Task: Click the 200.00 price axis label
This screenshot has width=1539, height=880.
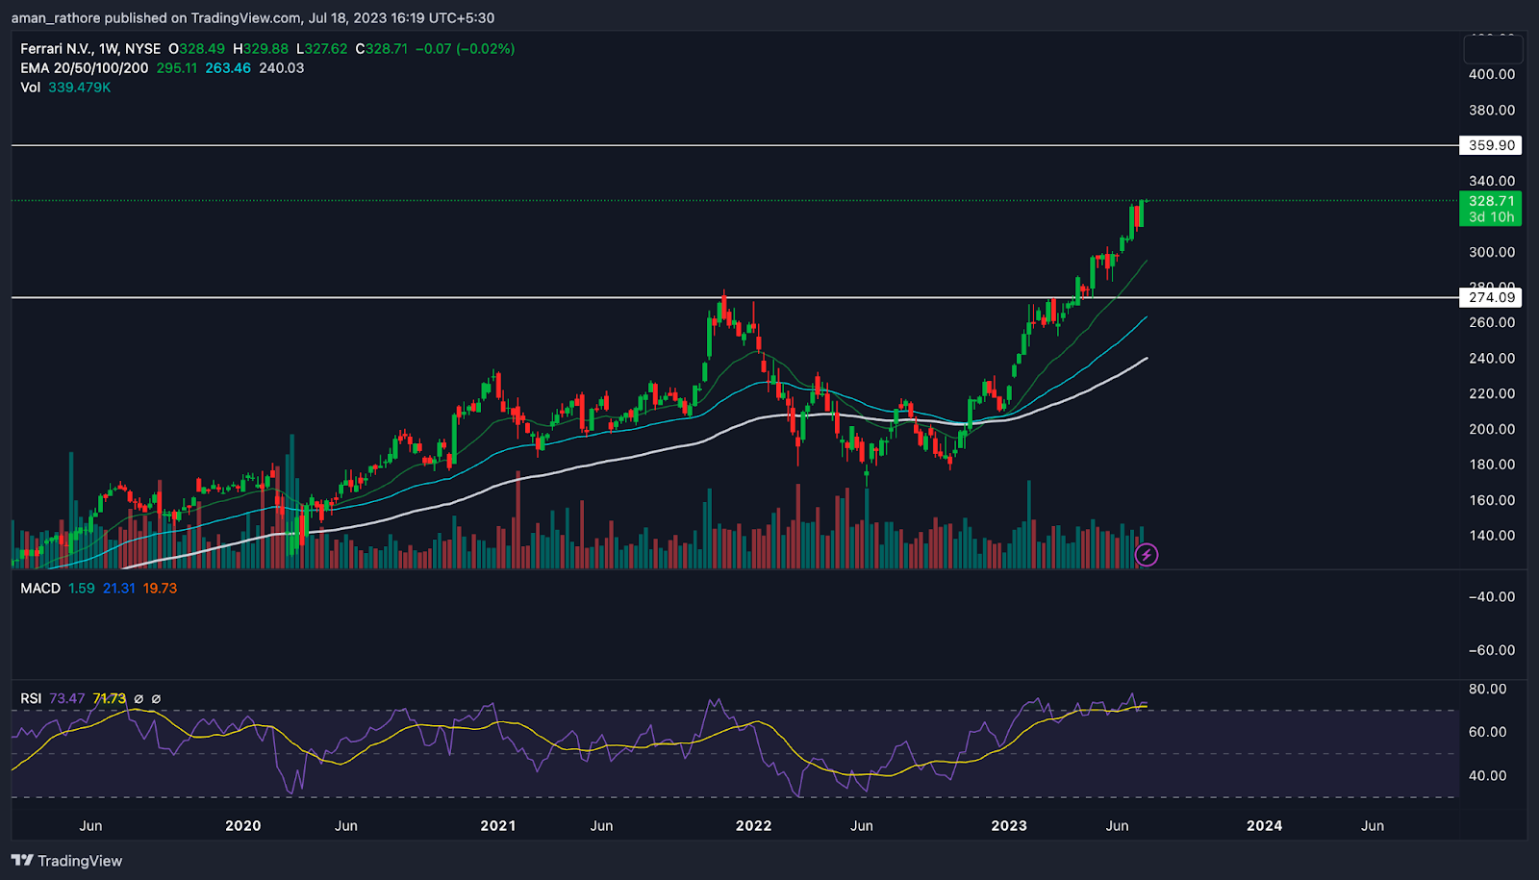Action: pos(1492,429)
